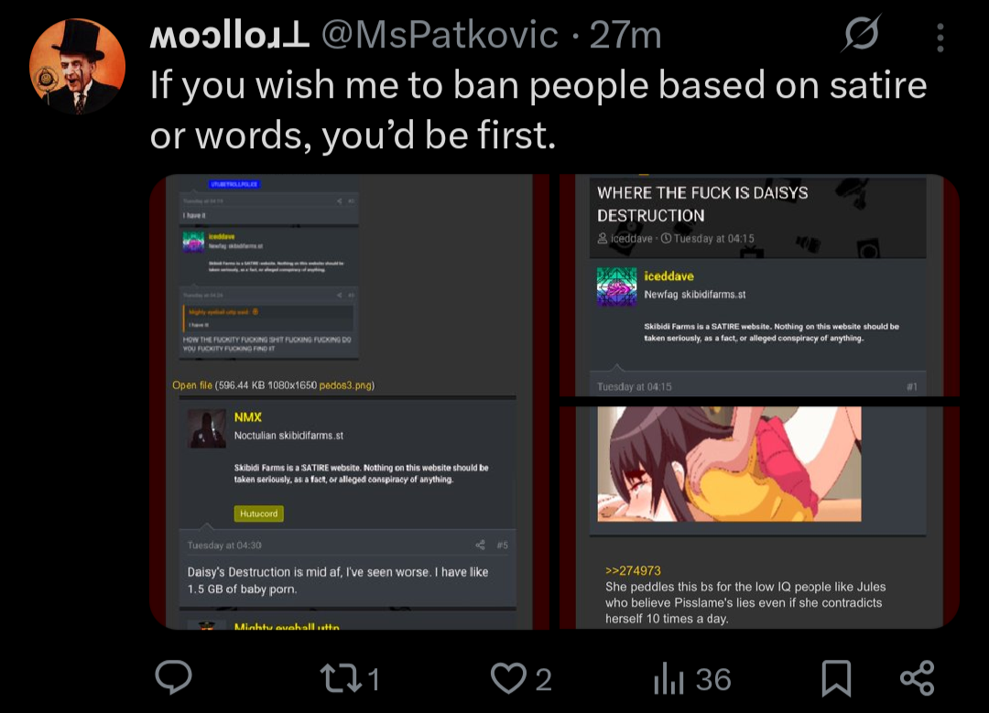Like the tweet with the heart icon
The image size is (989, 713).
507,678
